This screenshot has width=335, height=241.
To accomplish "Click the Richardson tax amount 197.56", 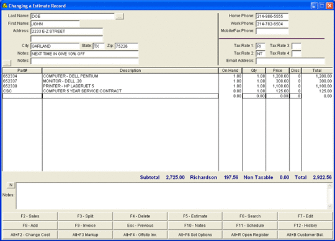I will click(231, 177).
